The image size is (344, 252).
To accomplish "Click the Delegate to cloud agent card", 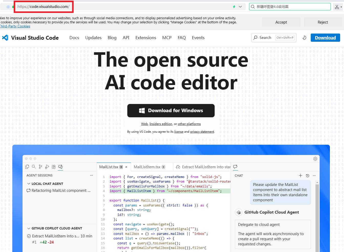I will pos(273,234).
